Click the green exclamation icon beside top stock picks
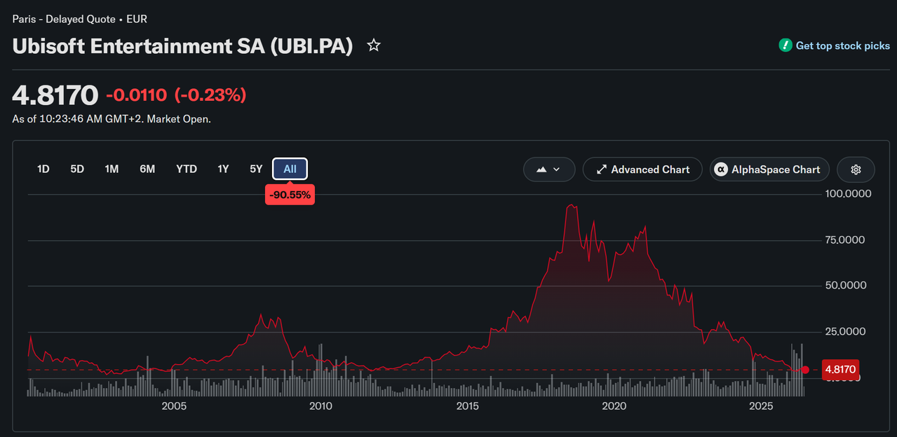 click(785, 46)
